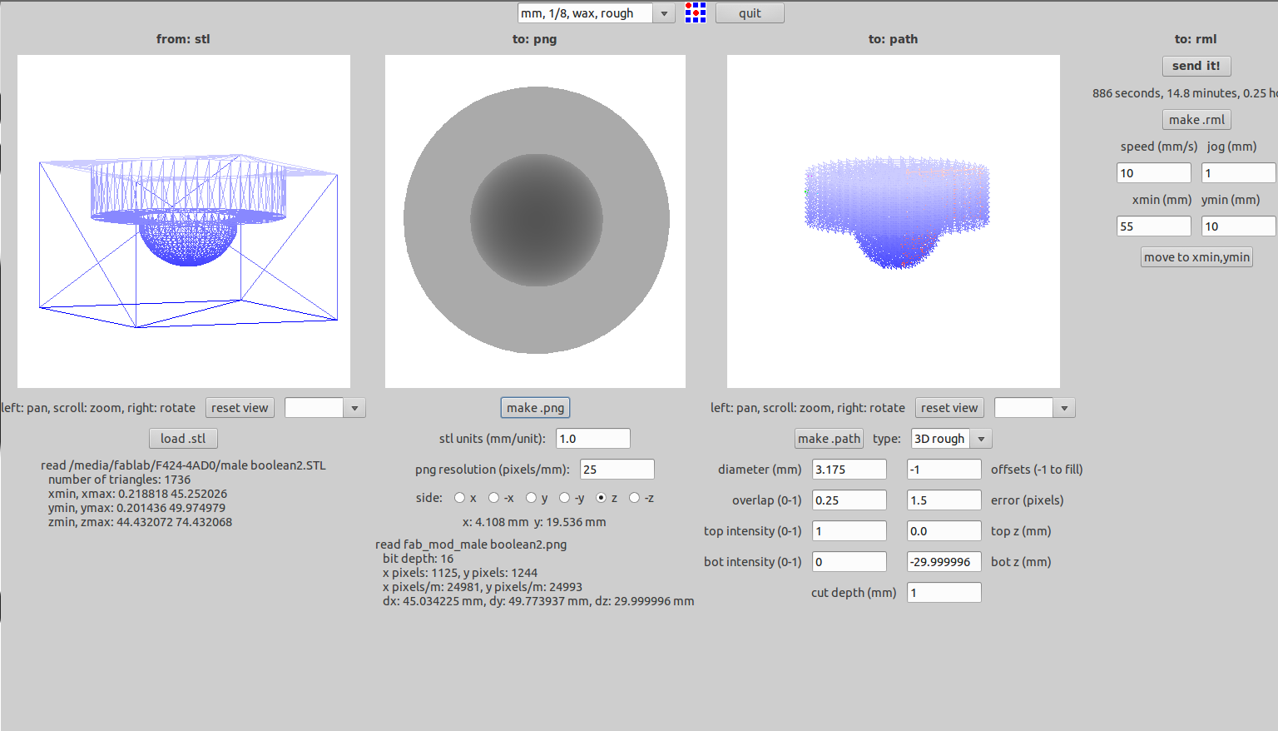Click the 'xmin, xmax' values line
This screenshot has width=1278, height=731.
pyautogui.click(x=137, y=494)
